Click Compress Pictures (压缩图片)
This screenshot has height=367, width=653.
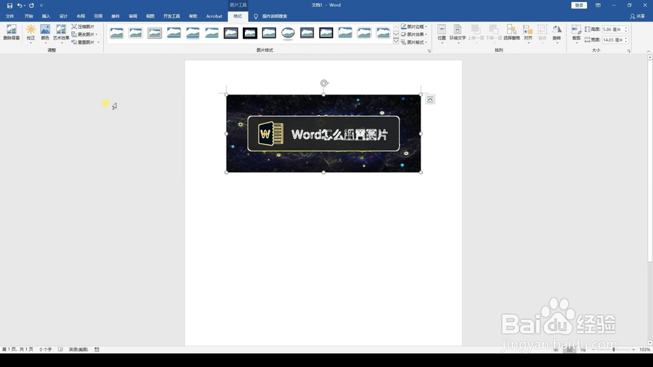[83, 27]
